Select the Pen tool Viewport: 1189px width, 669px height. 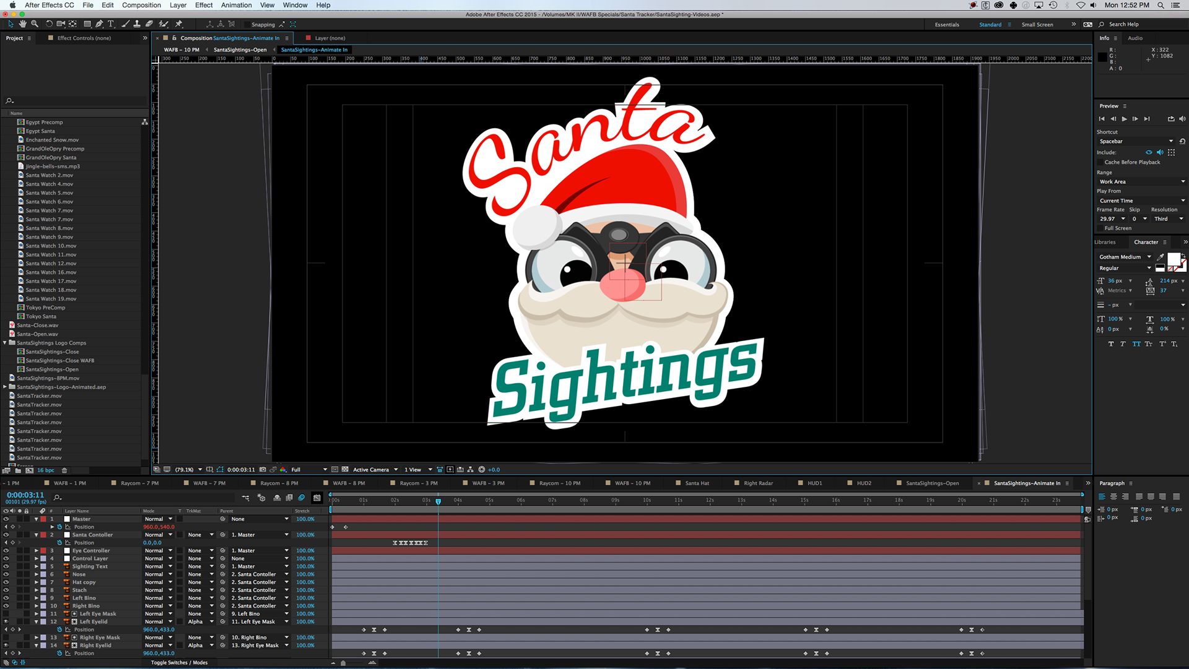(99, 24)
